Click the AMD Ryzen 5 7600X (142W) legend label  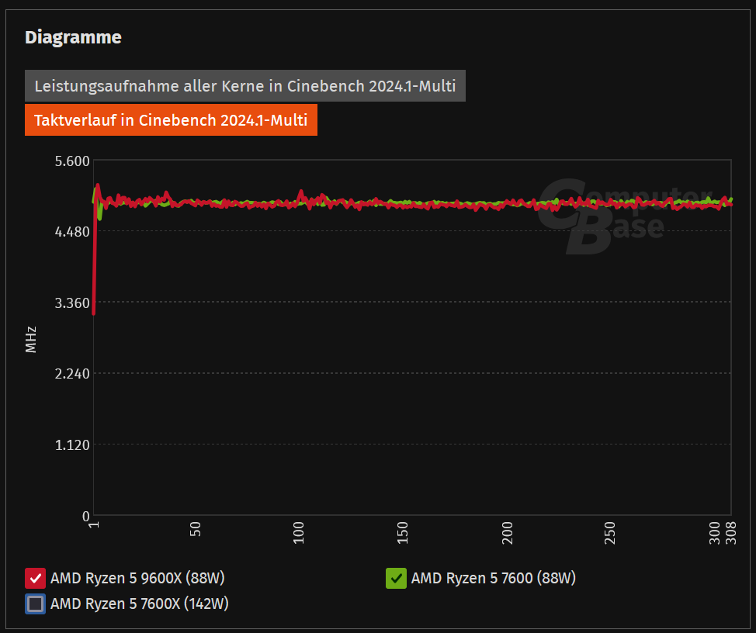pyautogui.click(x=140, y=604)
